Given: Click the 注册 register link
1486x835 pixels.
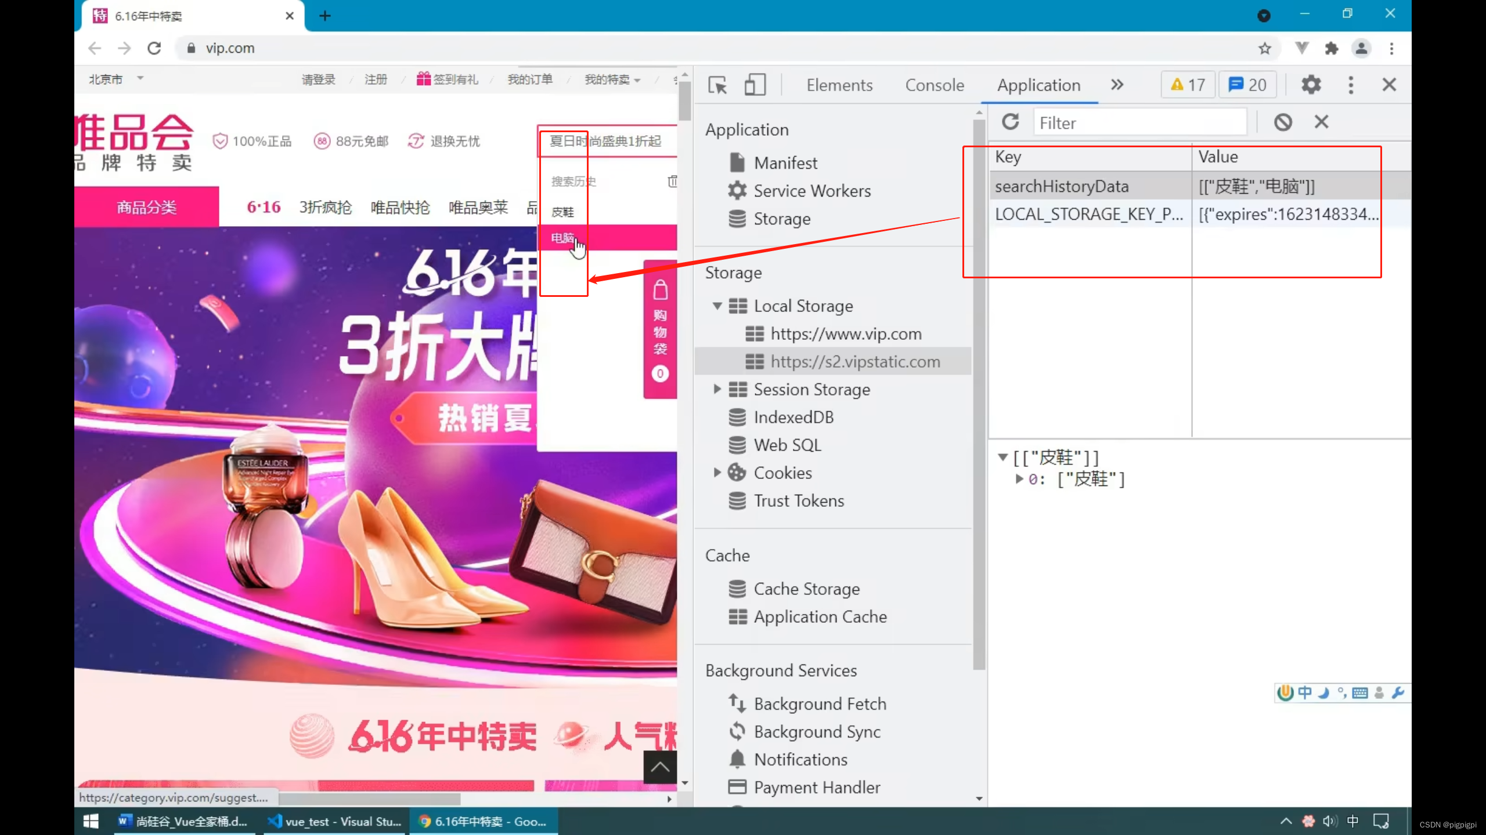Looking at the screenshot, I should coord(376,79).
